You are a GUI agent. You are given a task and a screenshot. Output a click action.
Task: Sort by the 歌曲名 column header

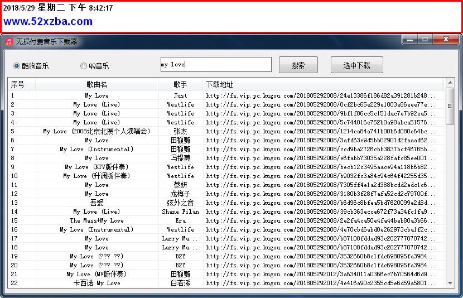coord(97,84)
